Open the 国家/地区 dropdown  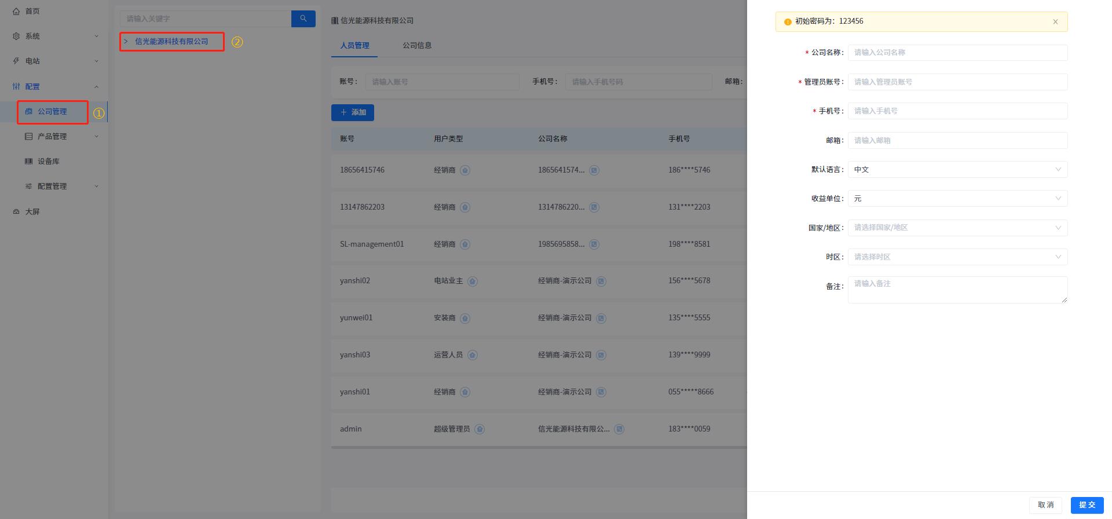[957, 228]
